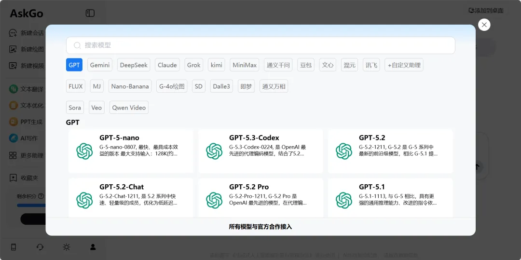Click the GPT-5.3-Codex OpenAI logo icon
Screen dimensions: 521x260
(x=214, y=151)
